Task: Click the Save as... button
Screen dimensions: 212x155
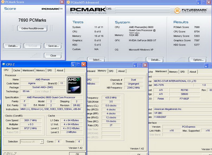Action: click(x=54, y=46)
